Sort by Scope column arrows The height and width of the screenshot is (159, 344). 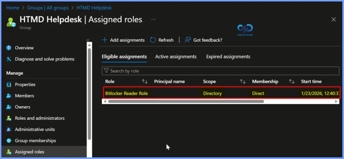(243, 81)
